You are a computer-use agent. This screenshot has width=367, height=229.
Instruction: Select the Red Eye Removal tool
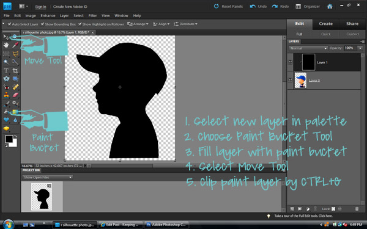pyautogui.click(x=6, y=87)
